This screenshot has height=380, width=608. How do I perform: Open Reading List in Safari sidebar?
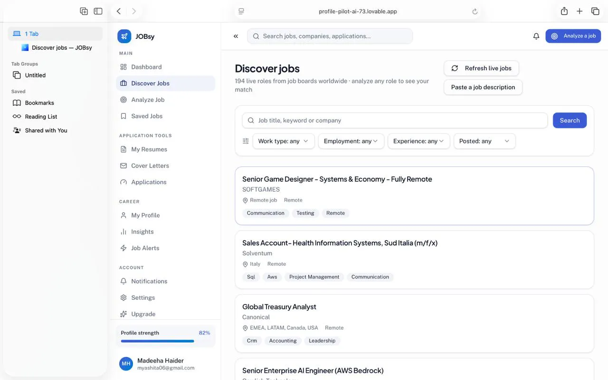55,116
